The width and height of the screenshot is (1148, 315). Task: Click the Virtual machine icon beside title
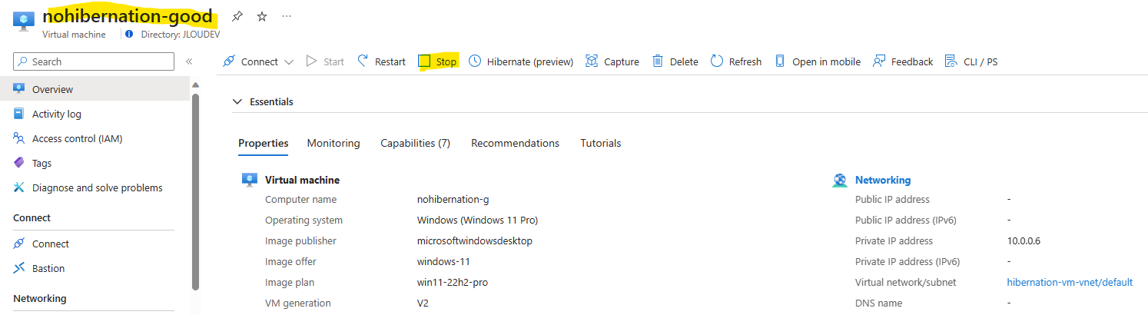click(x=24, y=22)
